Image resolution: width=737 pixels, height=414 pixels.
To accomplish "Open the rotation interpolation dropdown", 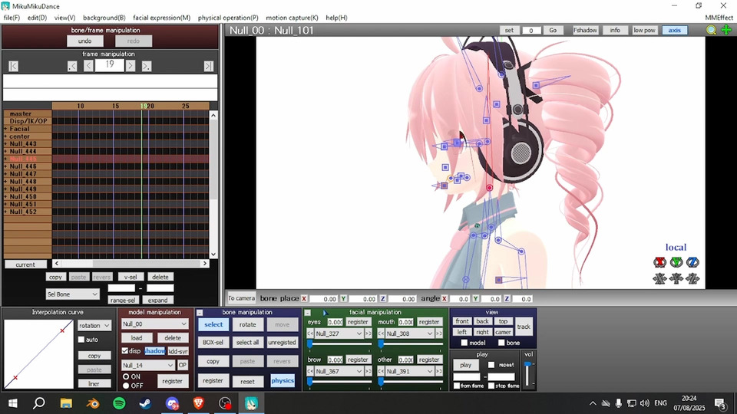I will pyautogui.click(x=94, y=325).
